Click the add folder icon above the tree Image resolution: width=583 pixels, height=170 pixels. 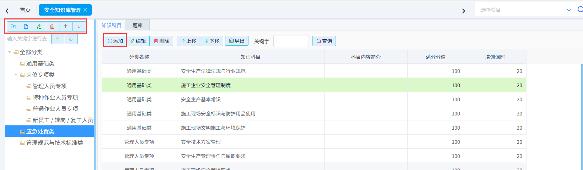pos(13,26)
